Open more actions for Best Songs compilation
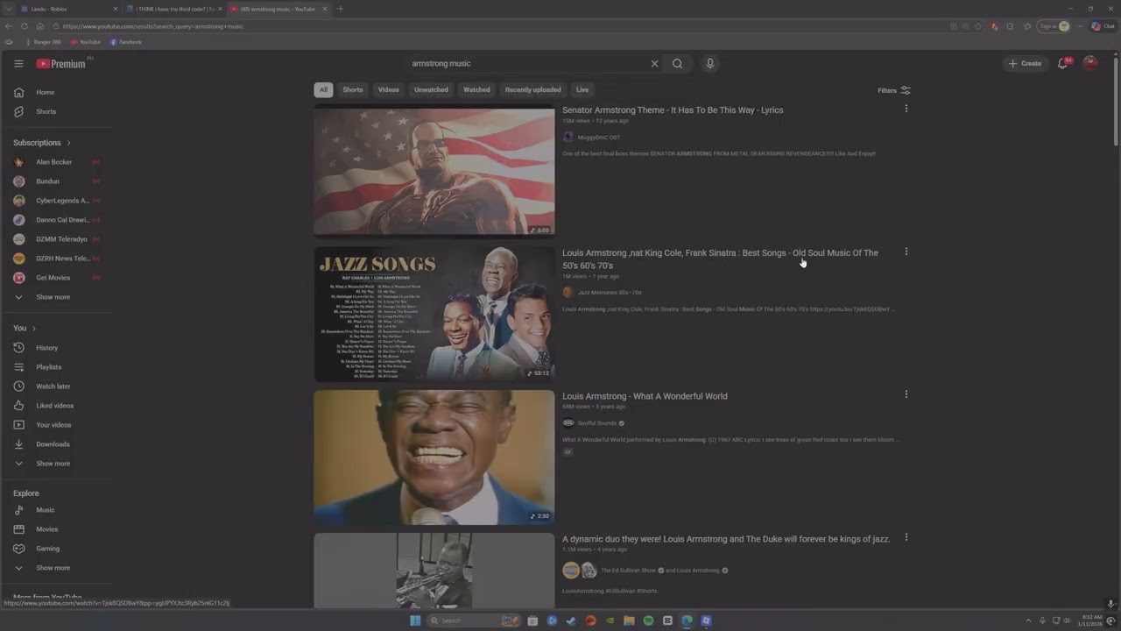Viewport: 1121px width, 631px height. point(906,252)
